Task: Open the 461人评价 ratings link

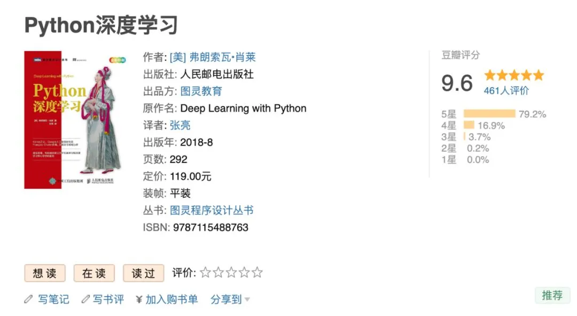Action: 506,90
